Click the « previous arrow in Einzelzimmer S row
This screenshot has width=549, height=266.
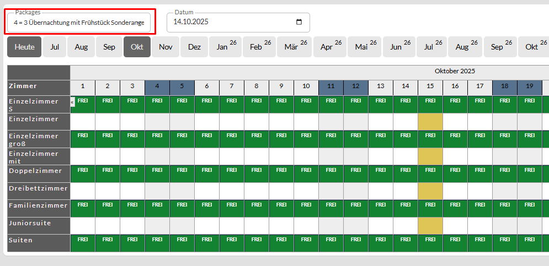(72, 101)
